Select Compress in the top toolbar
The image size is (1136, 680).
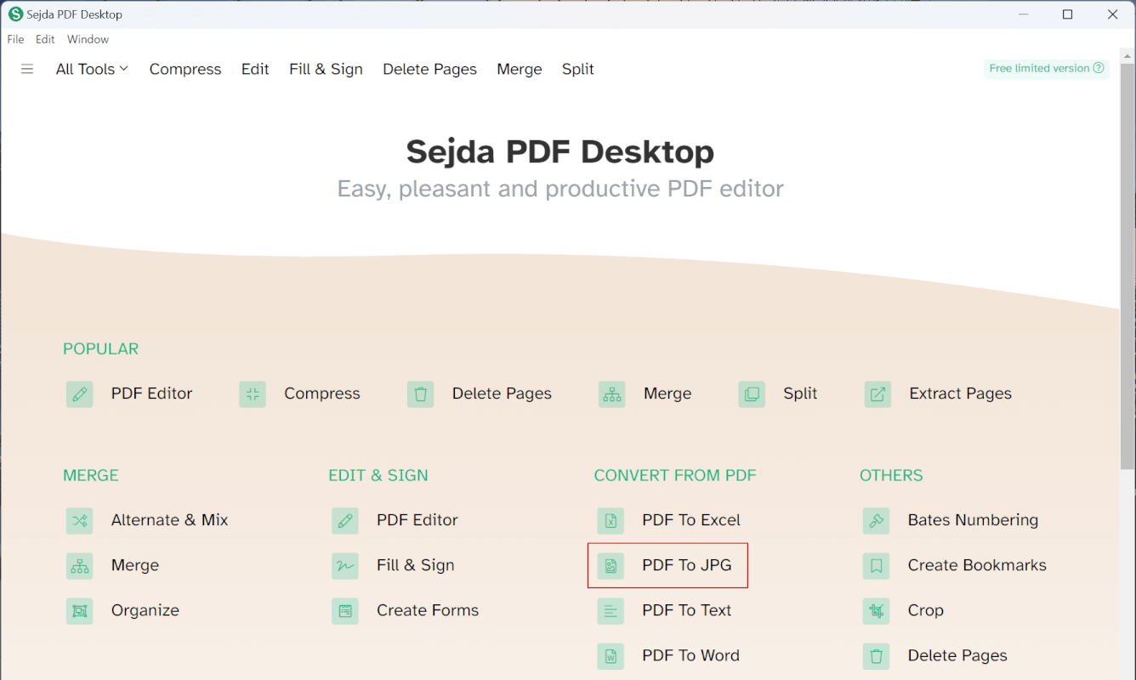(x=185, y=70)
